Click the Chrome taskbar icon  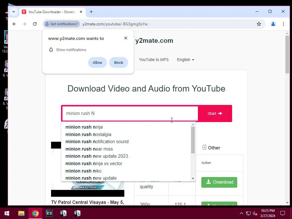pyautogui.click(x=35, y=213)
